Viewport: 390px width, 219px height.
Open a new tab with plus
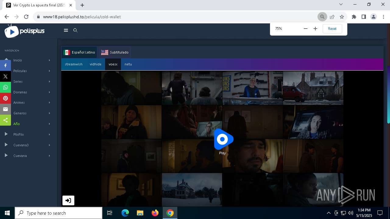coord(82,5)
